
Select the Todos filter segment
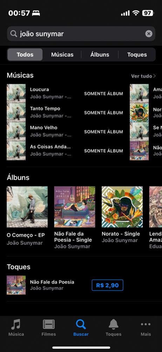25,55
